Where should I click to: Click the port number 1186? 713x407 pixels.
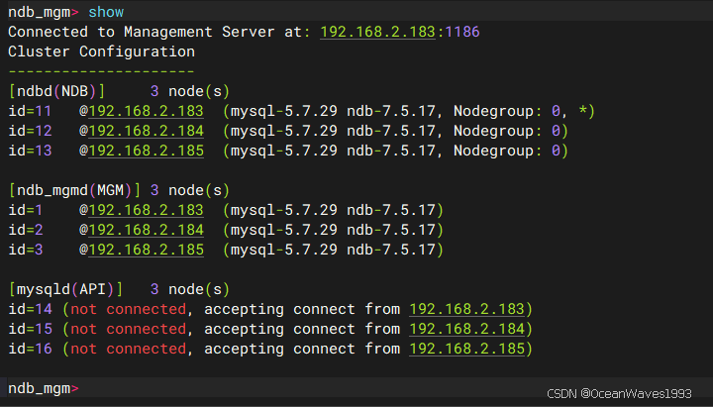click(462, 32)
